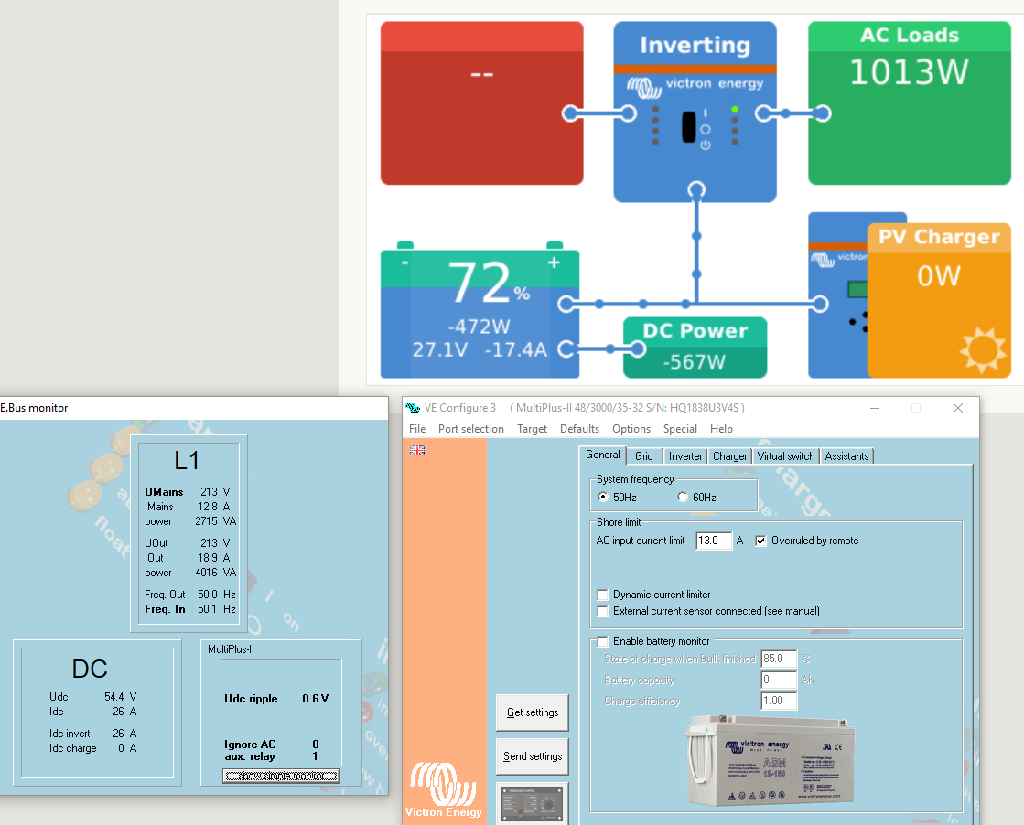
Task: Click the red grid input tile
Action: [x=482, y=103]
